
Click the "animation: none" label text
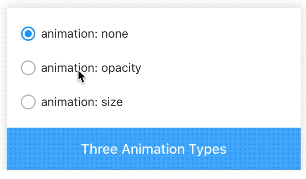coord(84,34)
